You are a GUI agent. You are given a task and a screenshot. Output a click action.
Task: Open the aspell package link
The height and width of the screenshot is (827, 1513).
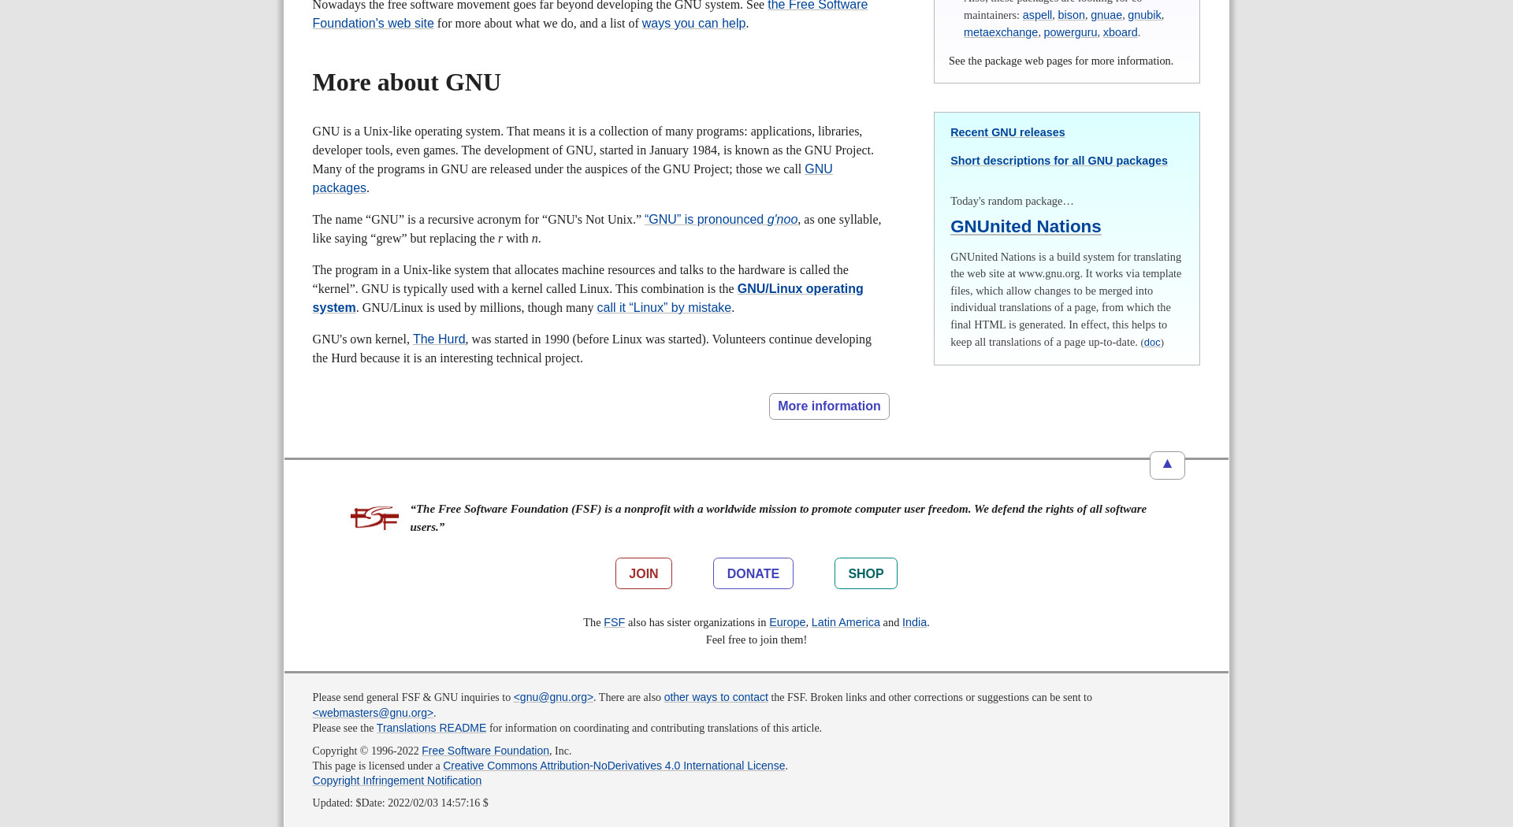[1037, 15]
